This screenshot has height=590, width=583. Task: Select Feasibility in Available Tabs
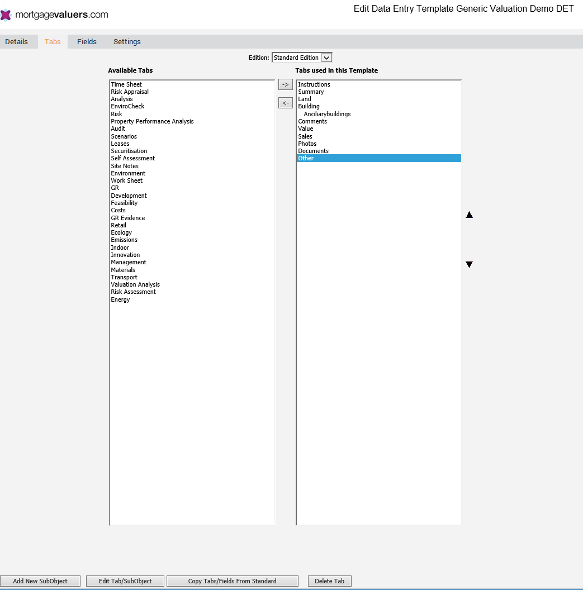tap(192, 203)
